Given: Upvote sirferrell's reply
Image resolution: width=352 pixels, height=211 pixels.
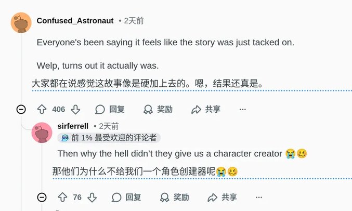Looking at the screenshot, I should click(x=62, y=197).
